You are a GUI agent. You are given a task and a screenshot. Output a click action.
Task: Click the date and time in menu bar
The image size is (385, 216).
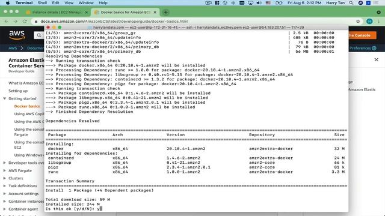click(304, 3)
